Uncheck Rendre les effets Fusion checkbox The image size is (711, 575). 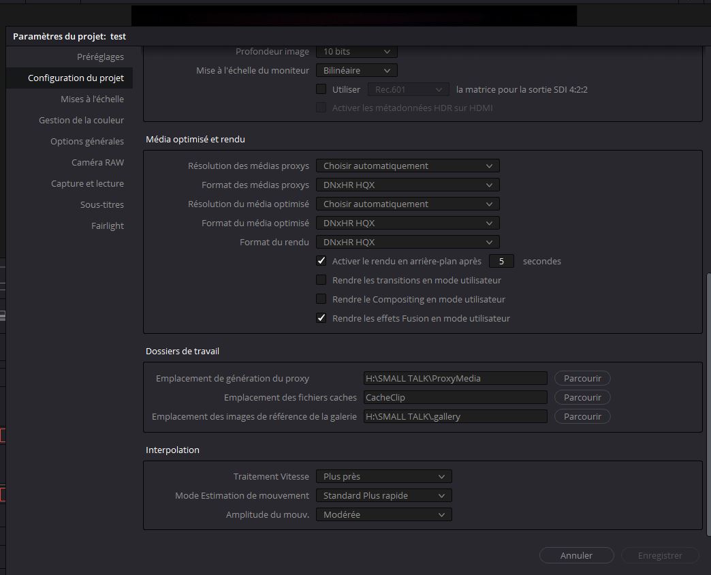coord(321,318)
